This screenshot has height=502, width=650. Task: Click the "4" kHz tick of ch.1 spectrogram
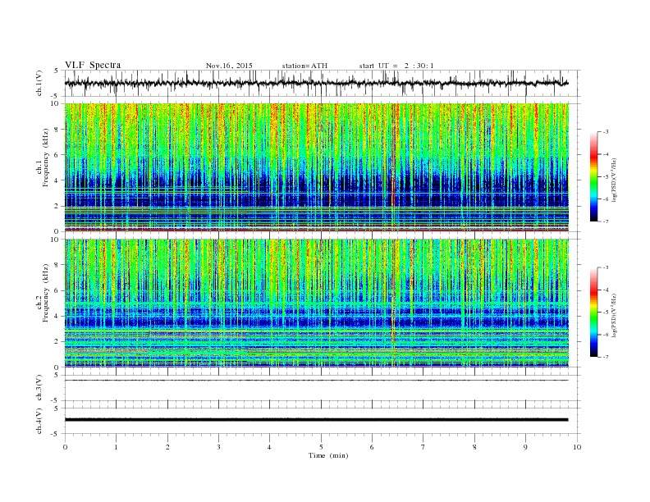57,180
